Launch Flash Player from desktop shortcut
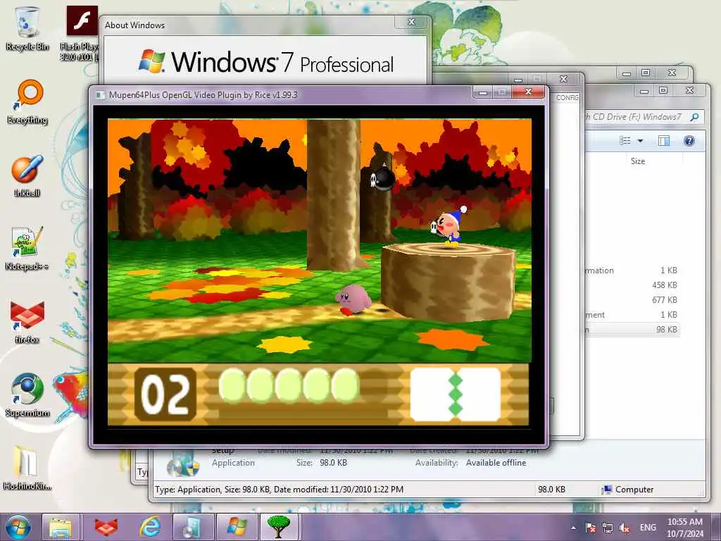Viewport: 721px width, 541px height. tap(81, 33)
